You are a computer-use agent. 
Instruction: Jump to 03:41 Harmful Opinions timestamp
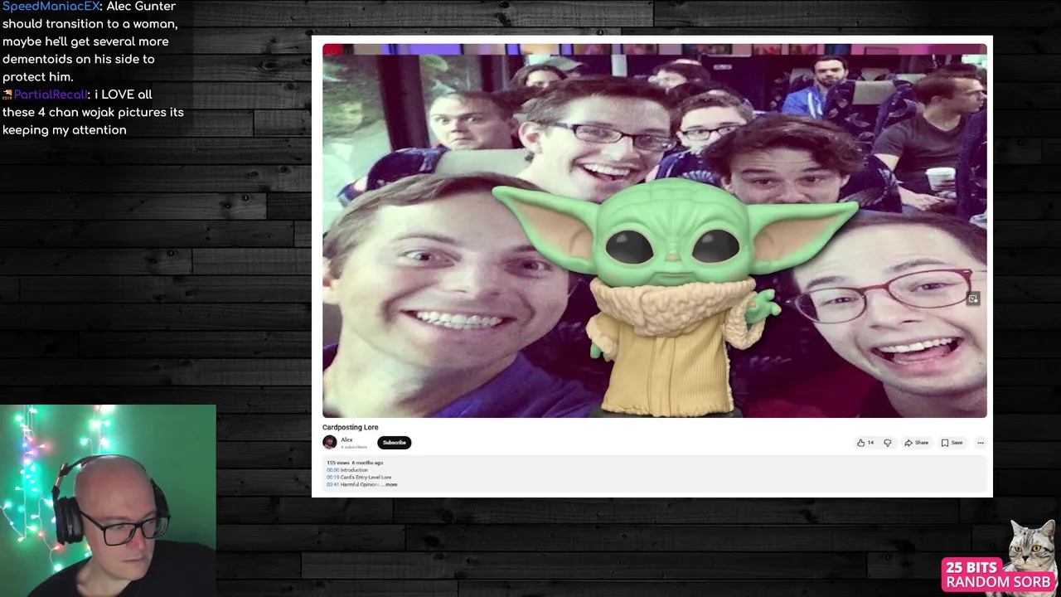pos(332,484)
